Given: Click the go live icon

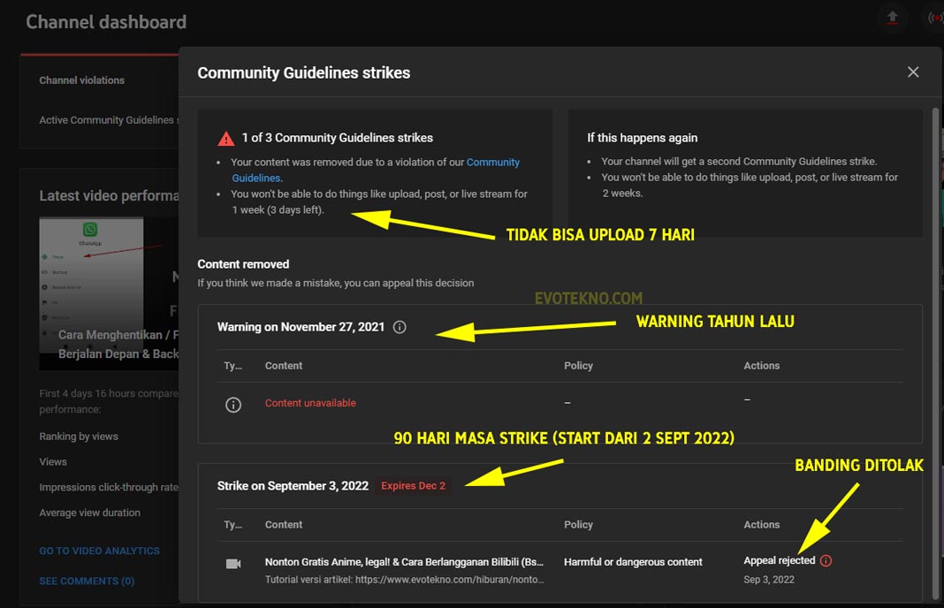Looking at the screenshot, I should [x=933, y=19].
